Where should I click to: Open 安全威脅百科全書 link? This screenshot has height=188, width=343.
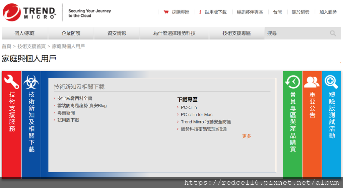[x=75, y=98]
